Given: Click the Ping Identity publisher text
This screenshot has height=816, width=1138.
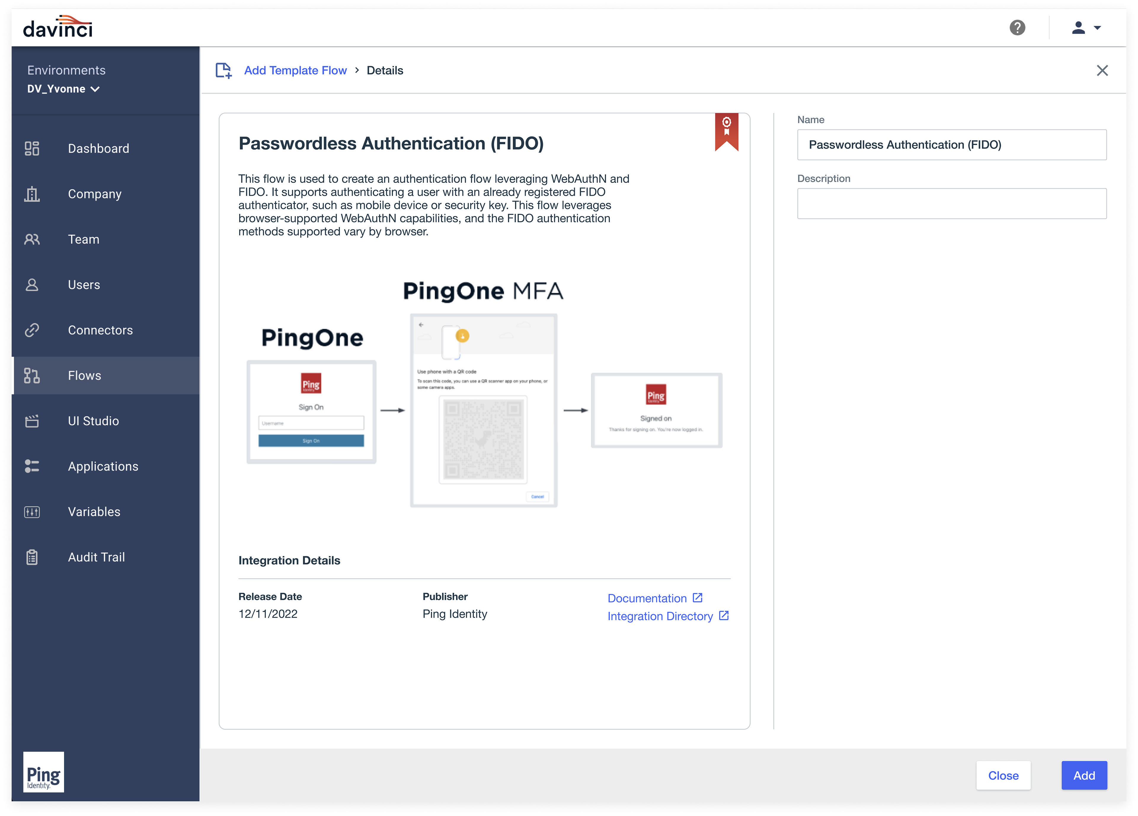Looking at the screenshot, I should pos(455,614).
